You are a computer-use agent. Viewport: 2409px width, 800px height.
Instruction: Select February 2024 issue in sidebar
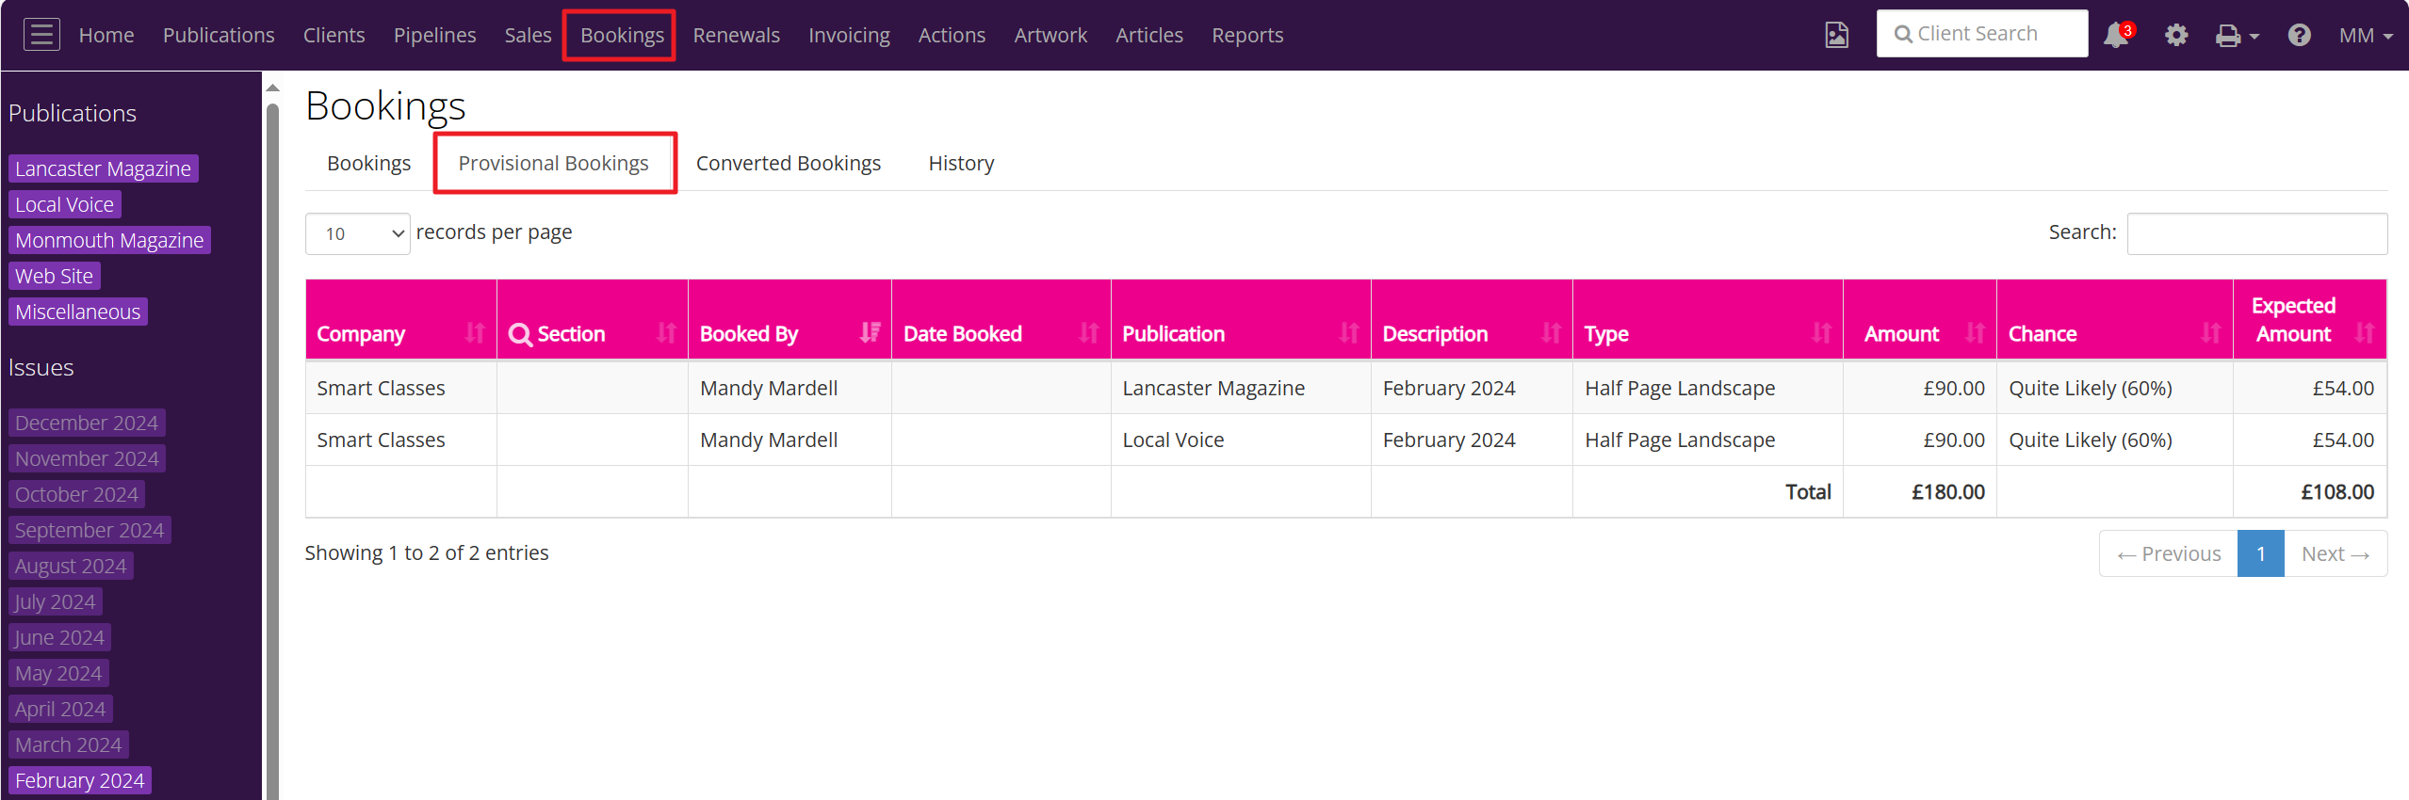[x=79, y=780]
